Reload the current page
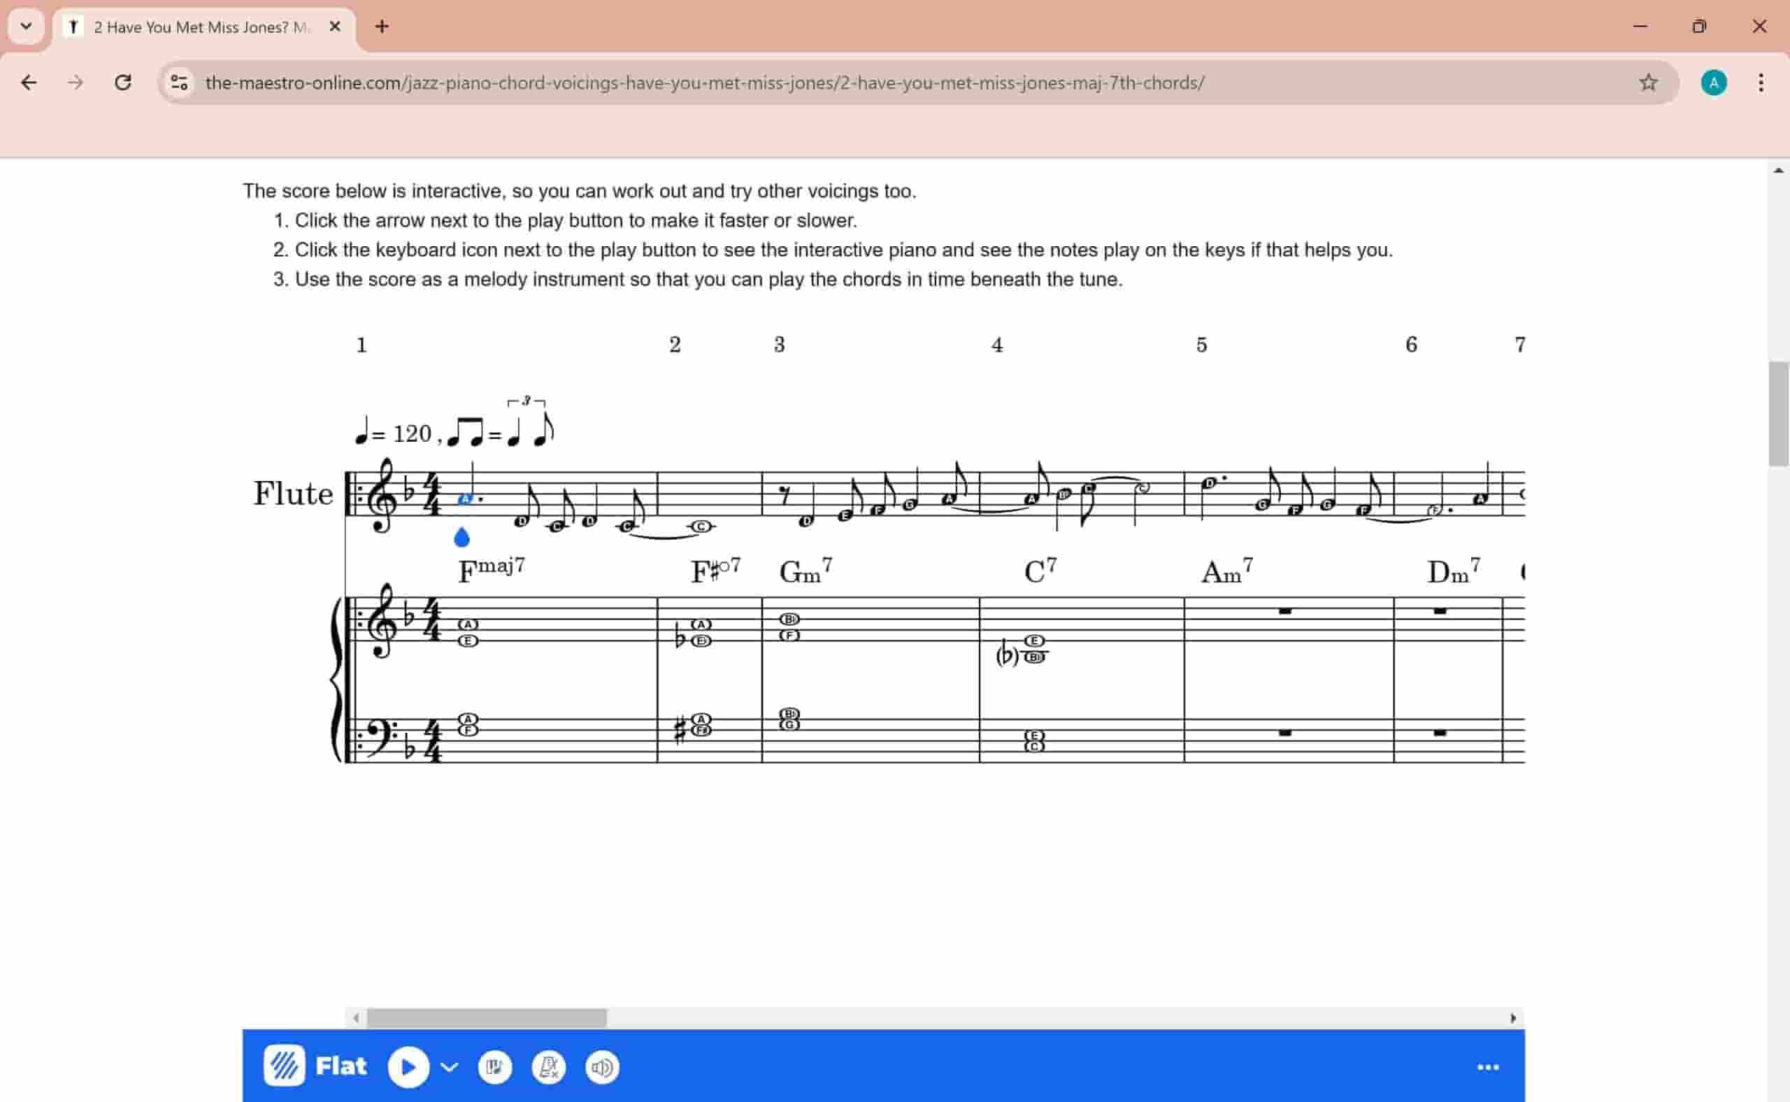The height and width of the screenshot is (1102, 1790). pyautogui.click(x=123, y=83)
